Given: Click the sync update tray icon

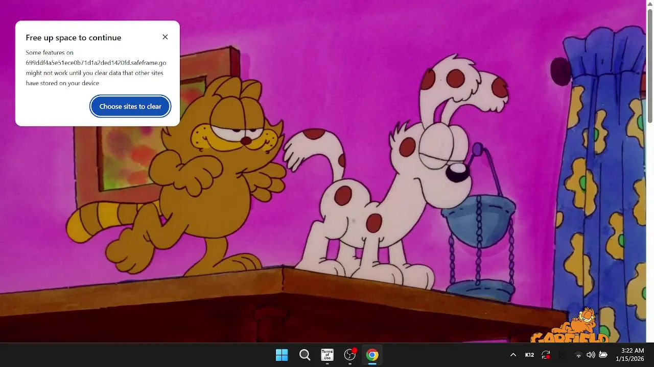Looking at the screenshot, I should tap(546, 355).
